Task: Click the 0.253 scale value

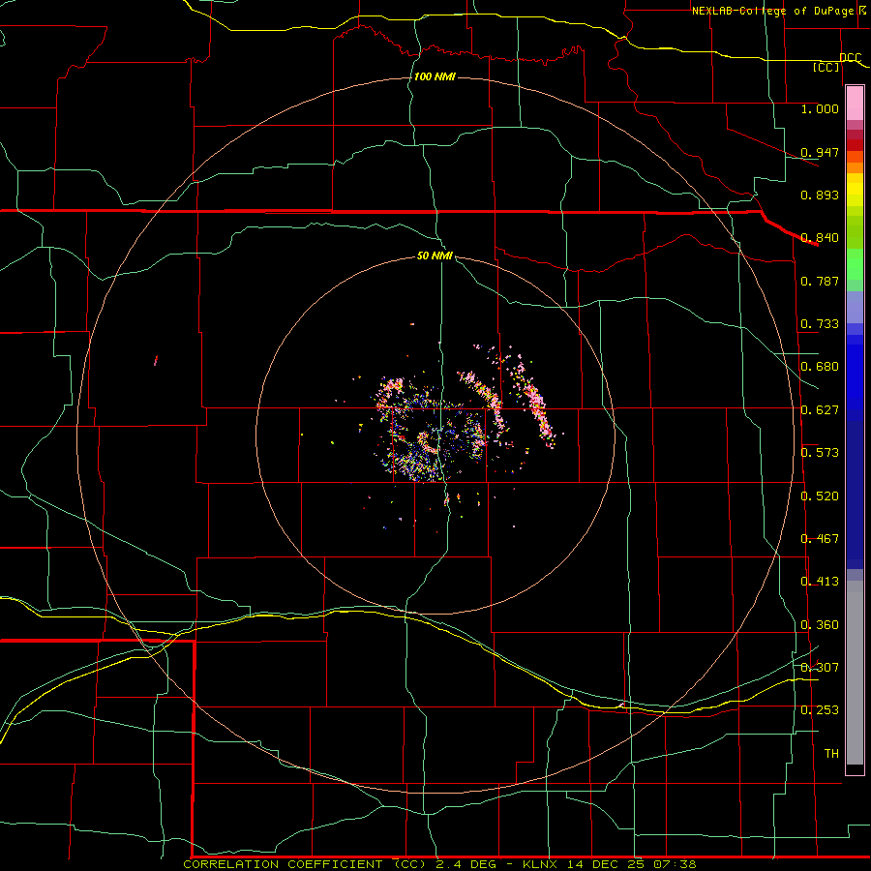Action: (x=820, y=709)
